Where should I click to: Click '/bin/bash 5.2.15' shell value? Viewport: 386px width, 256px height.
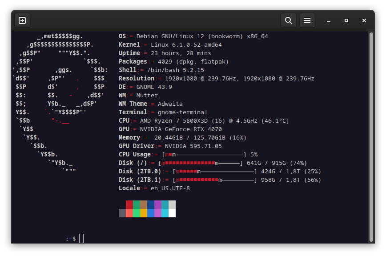click(176, 70)
